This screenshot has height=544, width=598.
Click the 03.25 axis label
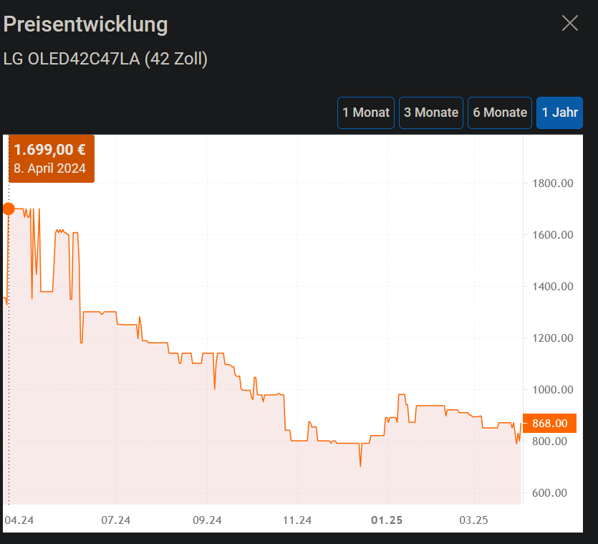pyautogui.click(x=473, y=520)
